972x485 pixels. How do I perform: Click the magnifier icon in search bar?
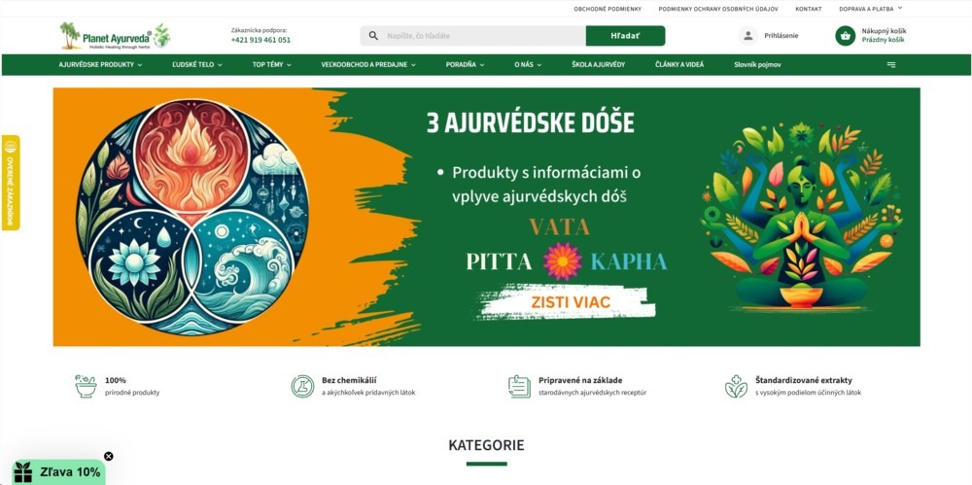pyautogui.click(x=373, y=36)
